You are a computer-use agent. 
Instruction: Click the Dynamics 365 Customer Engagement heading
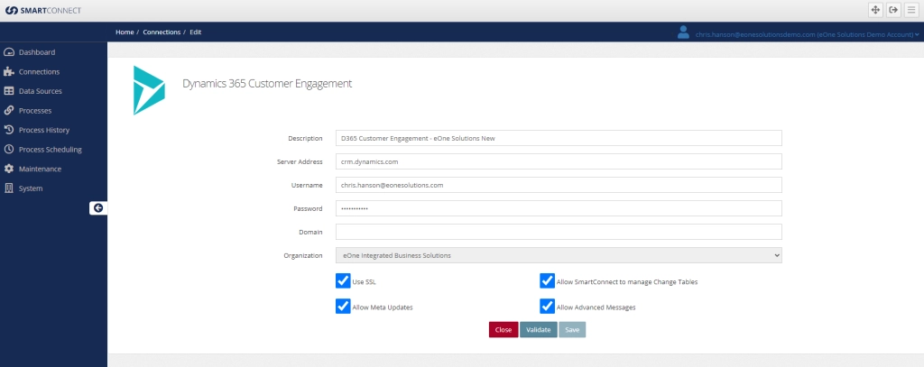[x=267, y=84]
